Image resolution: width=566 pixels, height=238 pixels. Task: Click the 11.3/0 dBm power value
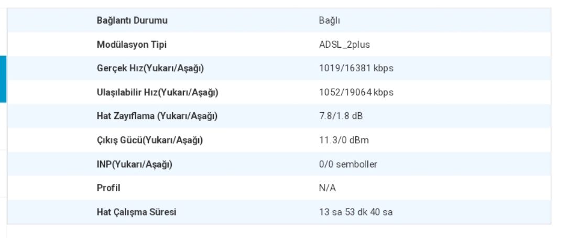(x=344, y=140)
